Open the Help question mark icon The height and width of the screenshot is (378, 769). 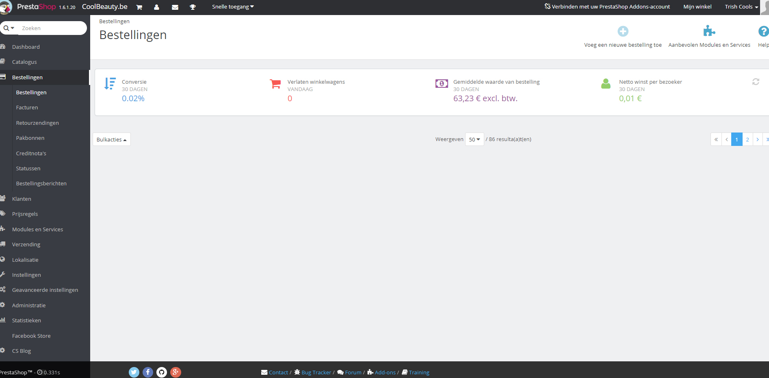click(x=763, y=31)
